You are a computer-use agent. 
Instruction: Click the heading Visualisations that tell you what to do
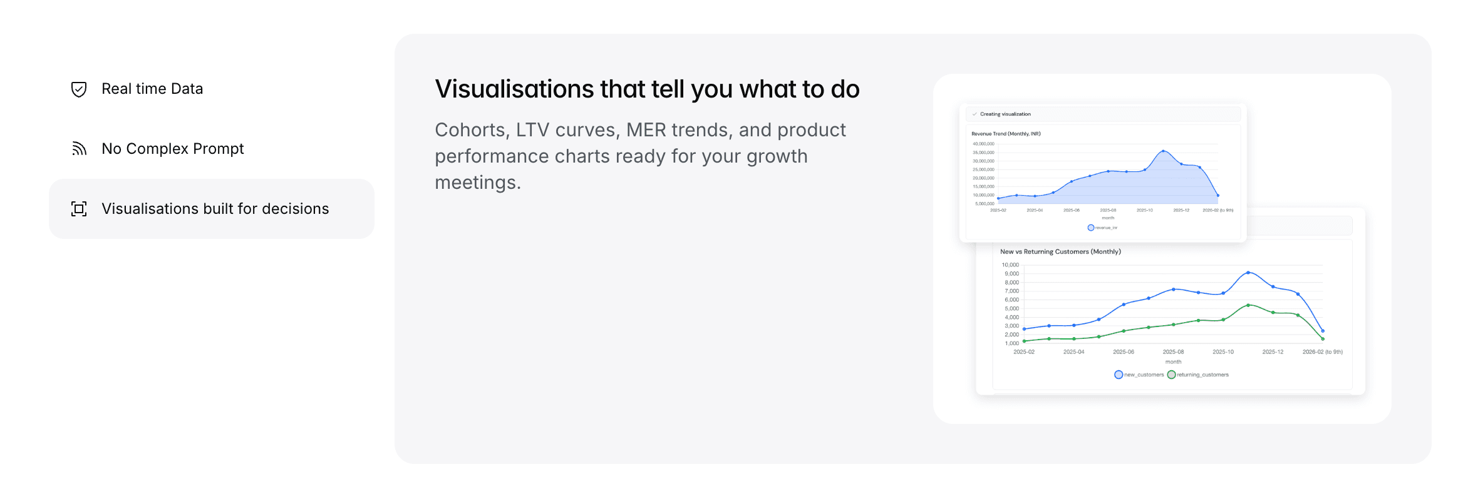pos(647,89)
